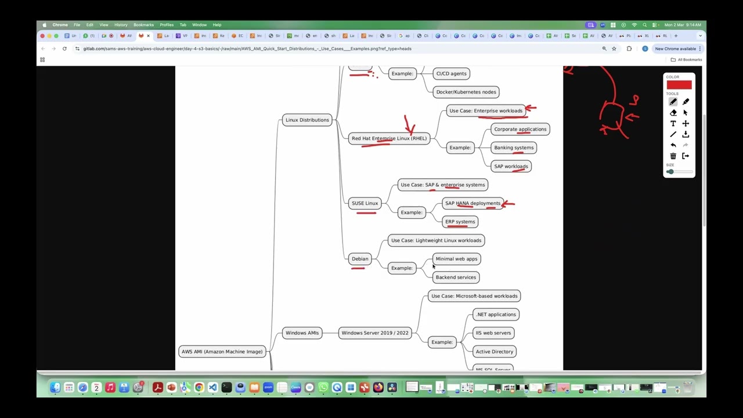Click the Linux Distributions node

point(307,120)
